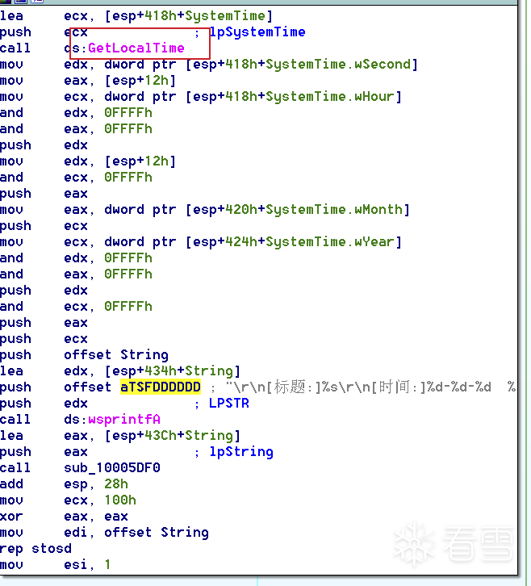Click 'String' in 'push offset String'
The width and height of the screenshot is (531, 586).
[144, 355]
